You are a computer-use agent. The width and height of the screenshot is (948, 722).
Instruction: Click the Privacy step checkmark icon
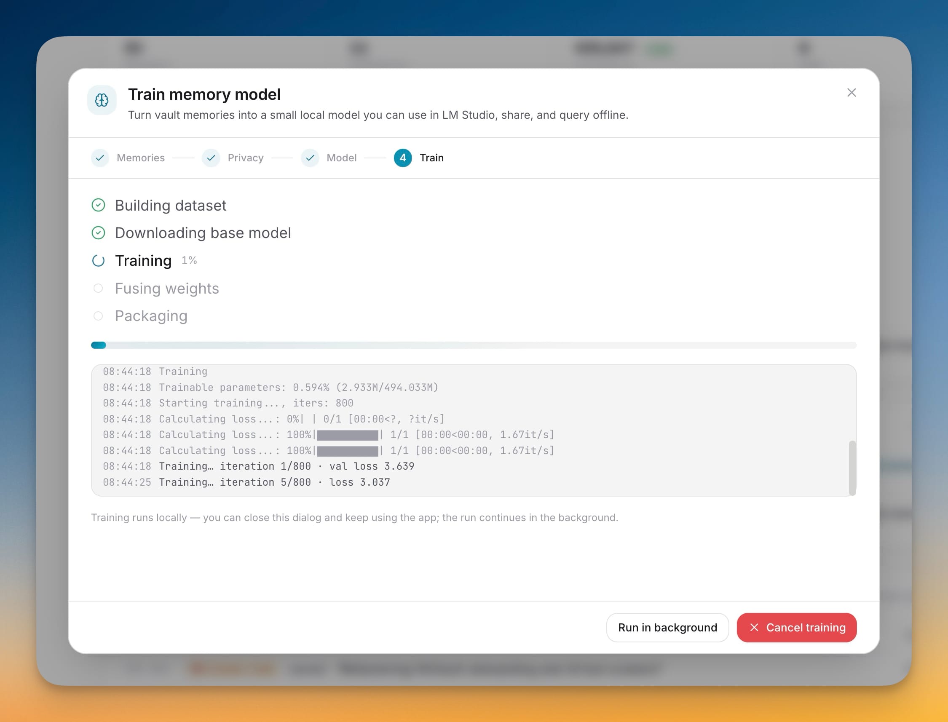(x=211, y=158)
